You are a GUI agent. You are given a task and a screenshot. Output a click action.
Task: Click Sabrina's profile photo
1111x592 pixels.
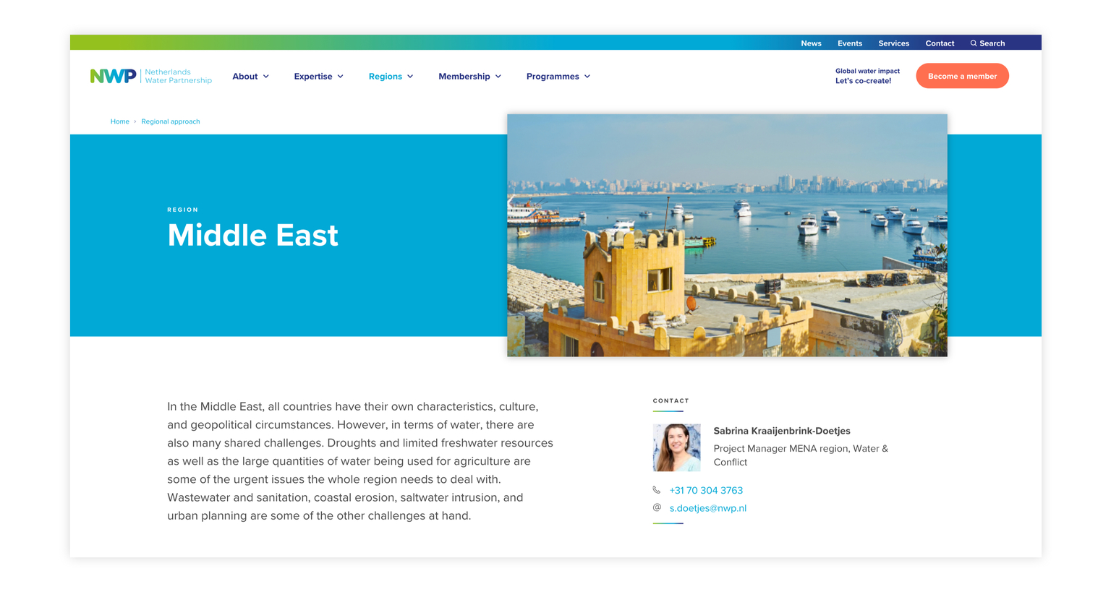click(x=676, y=447)
